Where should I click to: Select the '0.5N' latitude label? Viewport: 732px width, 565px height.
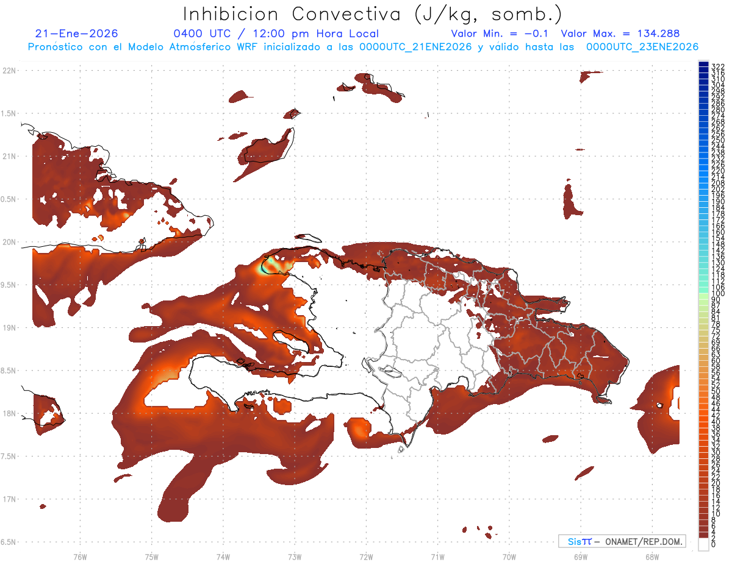9,199
